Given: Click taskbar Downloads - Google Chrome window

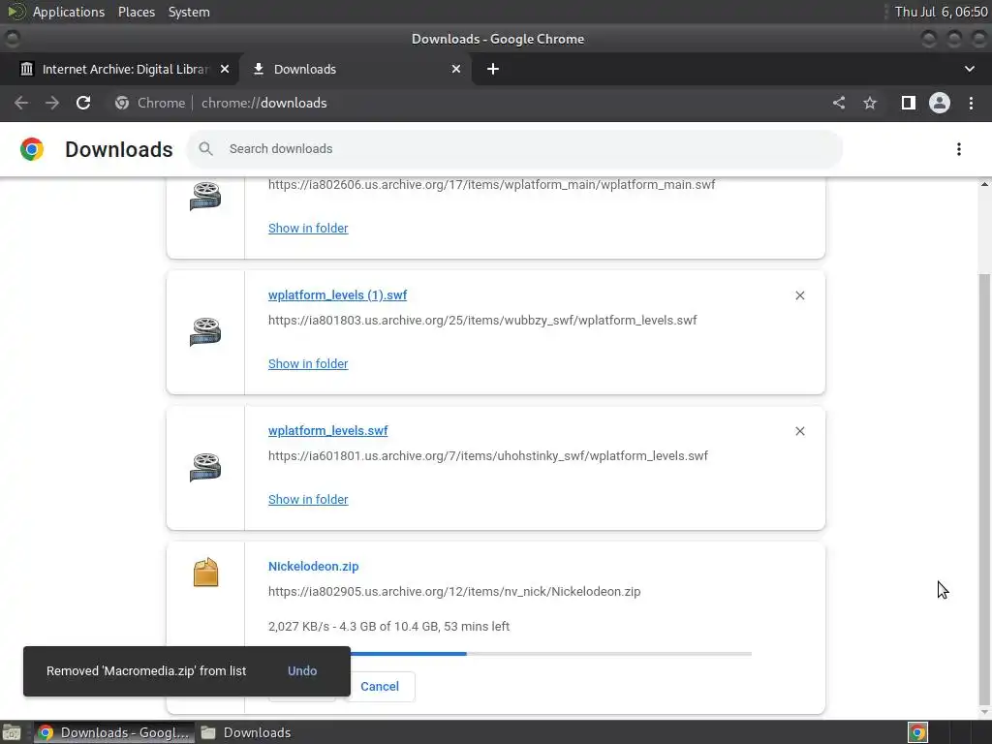Looking at the screenshot, I should (x=114, y=732).
